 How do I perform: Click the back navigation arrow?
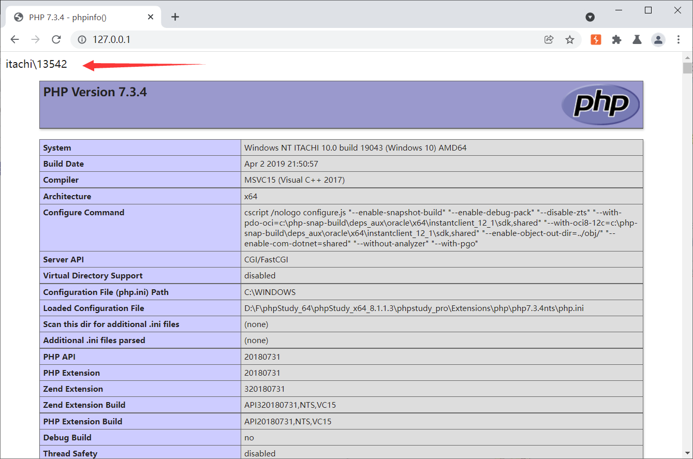click(x=14, y=39)
